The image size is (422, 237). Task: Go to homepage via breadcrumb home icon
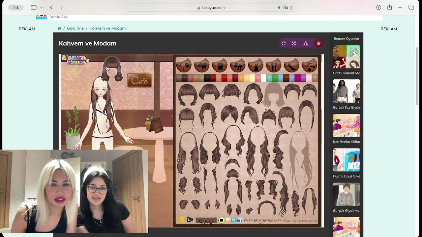pyautogui.click(x=59, y=28)
